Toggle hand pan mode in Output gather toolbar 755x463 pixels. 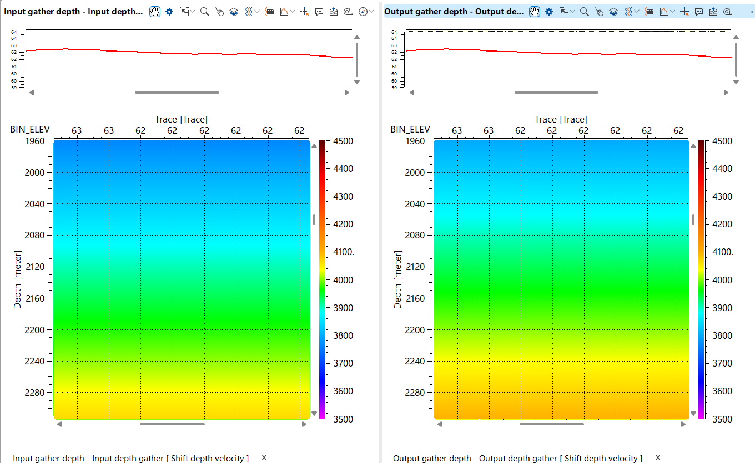pyautogui.click(x=535, y=12)
